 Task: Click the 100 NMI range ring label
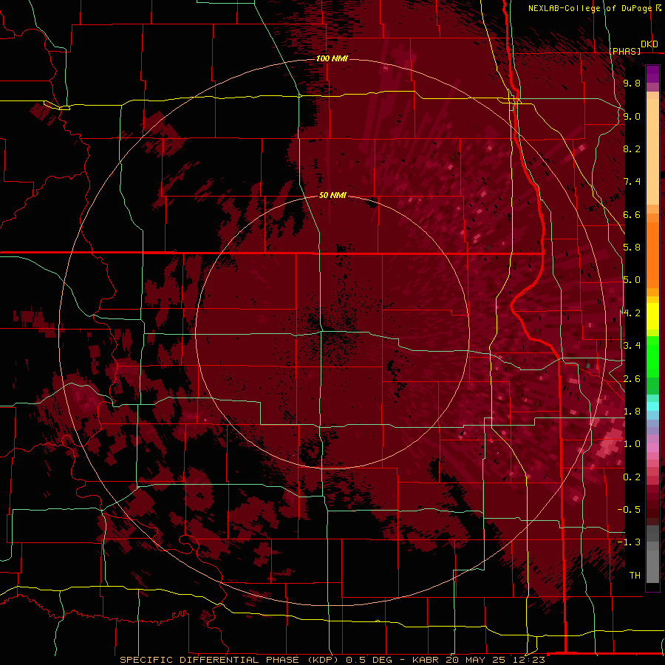pyautogui.click(x=332, y=58)
